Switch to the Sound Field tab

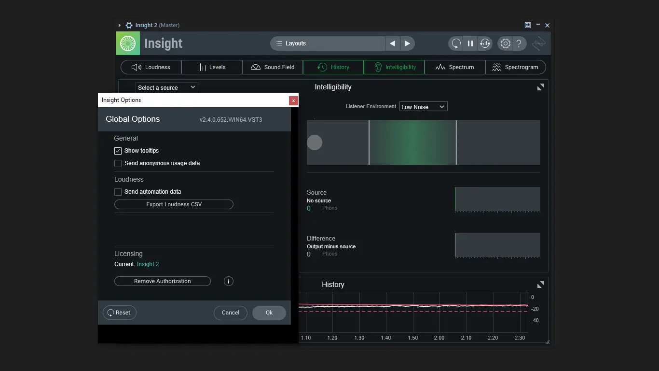tap(273, 67)
